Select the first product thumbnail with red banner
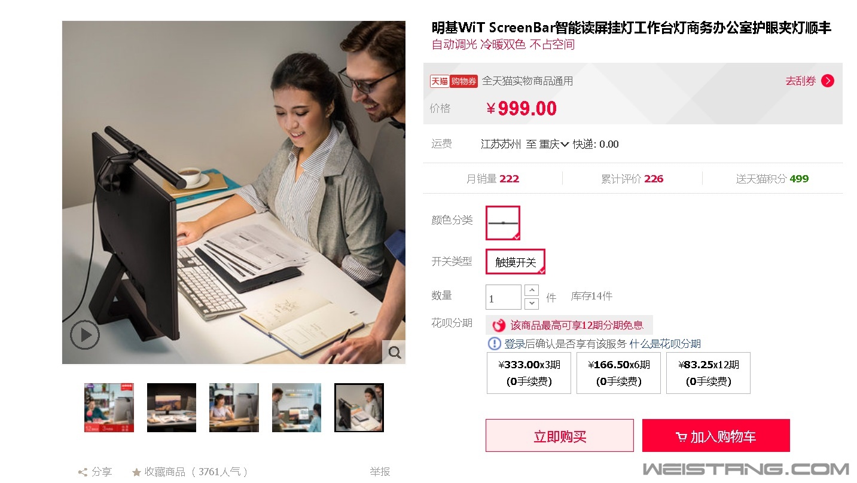 click(x=109, y=408)
